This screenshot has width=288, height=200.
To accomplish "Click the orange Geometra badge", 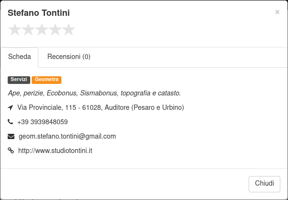I will (47, 80).
